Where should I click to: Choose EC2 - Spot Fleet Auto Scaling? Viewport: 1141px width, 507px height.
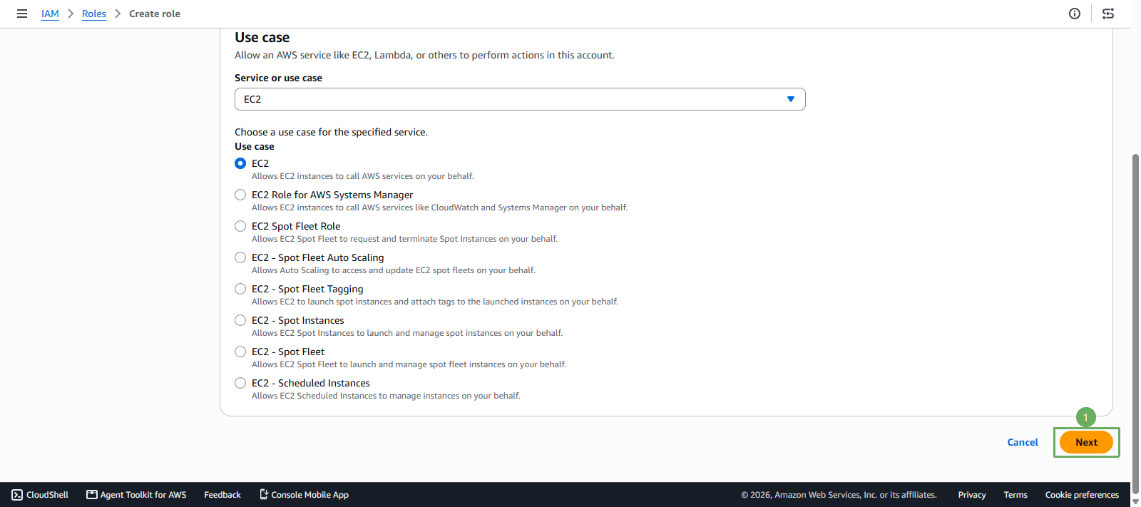pyautogui.click(x=240, y=257)
